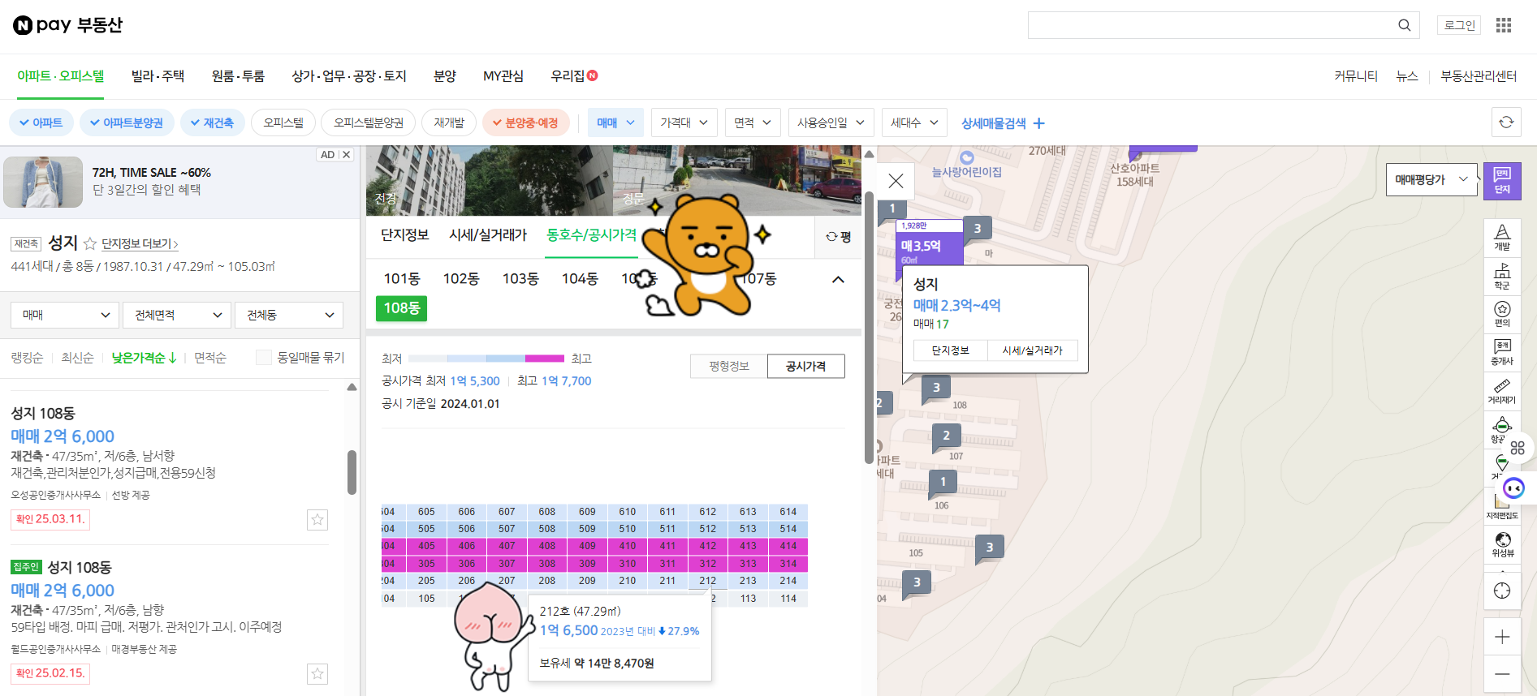Click unit 610 light-blue cell
Image resolution: width=1537 pixels, height=696 pixels.
[x=628, y=512]
